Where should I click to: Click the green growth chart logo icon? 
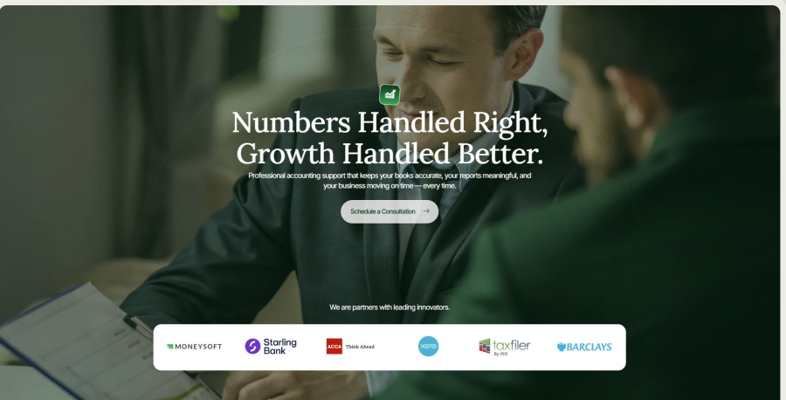pyautogui.click(x=390, y=94)
